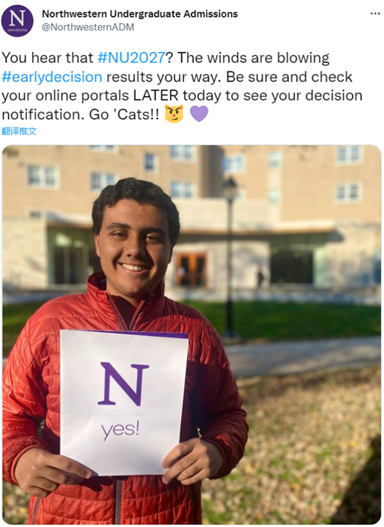
Task: Visit the @NorthwesternADM handle
Action: point(88,28)
